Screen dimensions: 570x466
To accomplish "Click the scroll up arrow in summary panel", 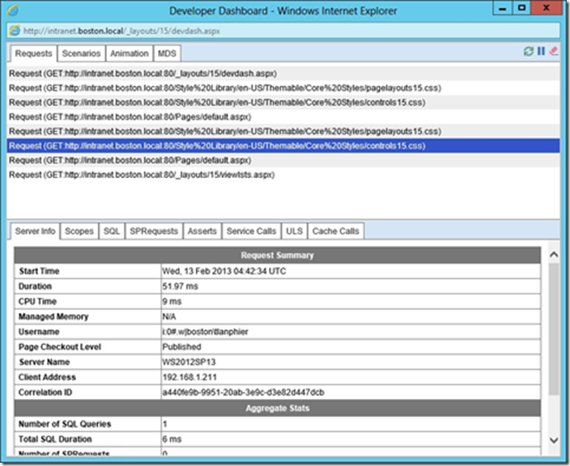I will pos(554,254).
